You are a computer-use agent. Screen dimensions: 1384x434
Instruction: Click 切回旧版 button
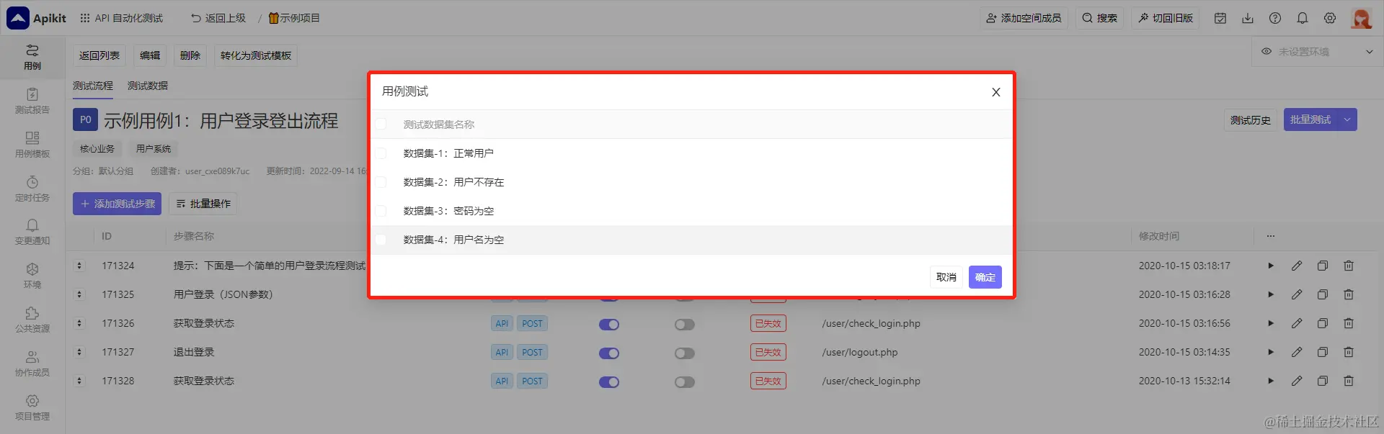pos(1165,18)
